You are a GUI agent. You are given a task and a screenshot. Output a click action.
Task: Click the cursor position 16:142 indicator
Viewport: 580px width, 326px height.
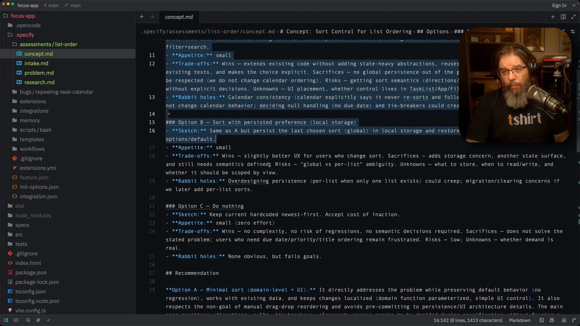click(x=468, y=320)
